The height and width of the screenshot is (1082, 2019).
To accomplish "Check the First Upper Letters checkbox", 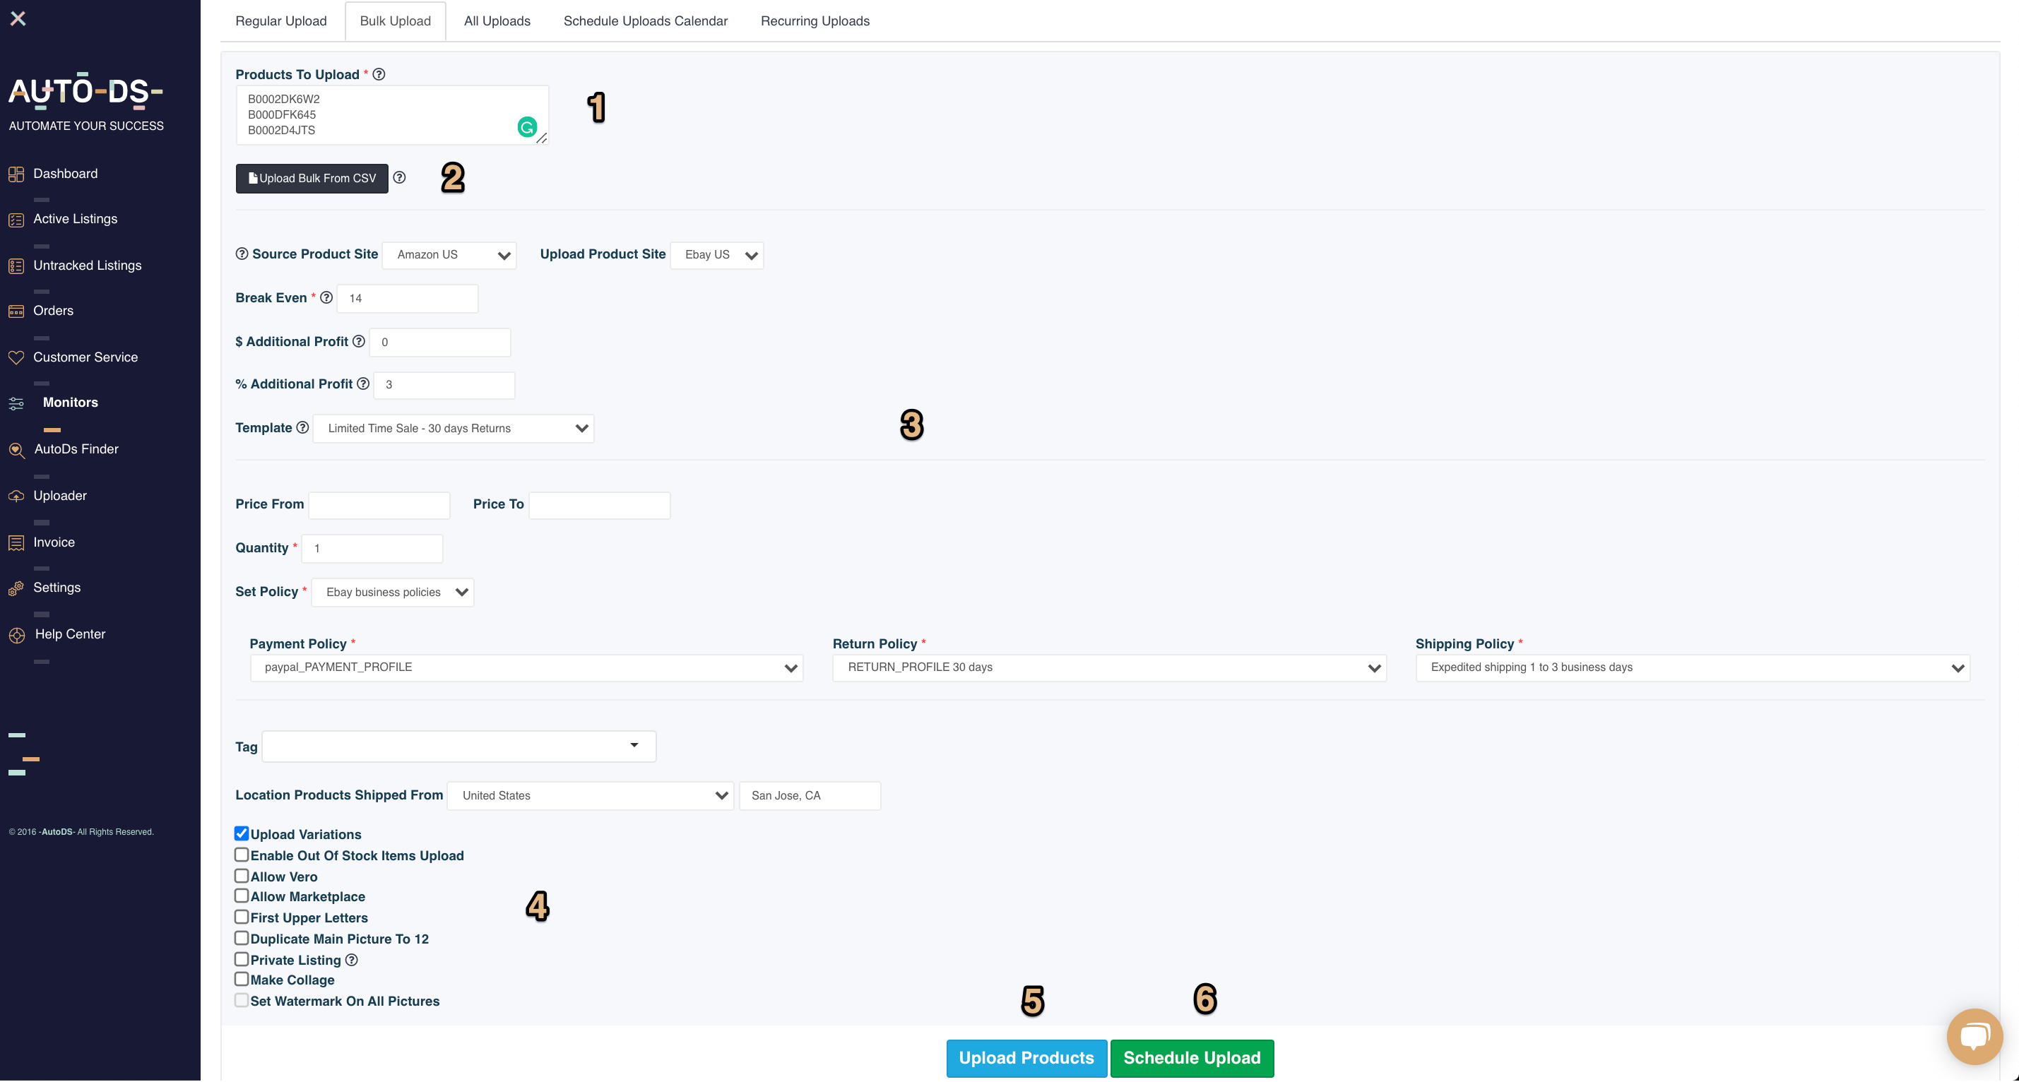I will point(242,917).
